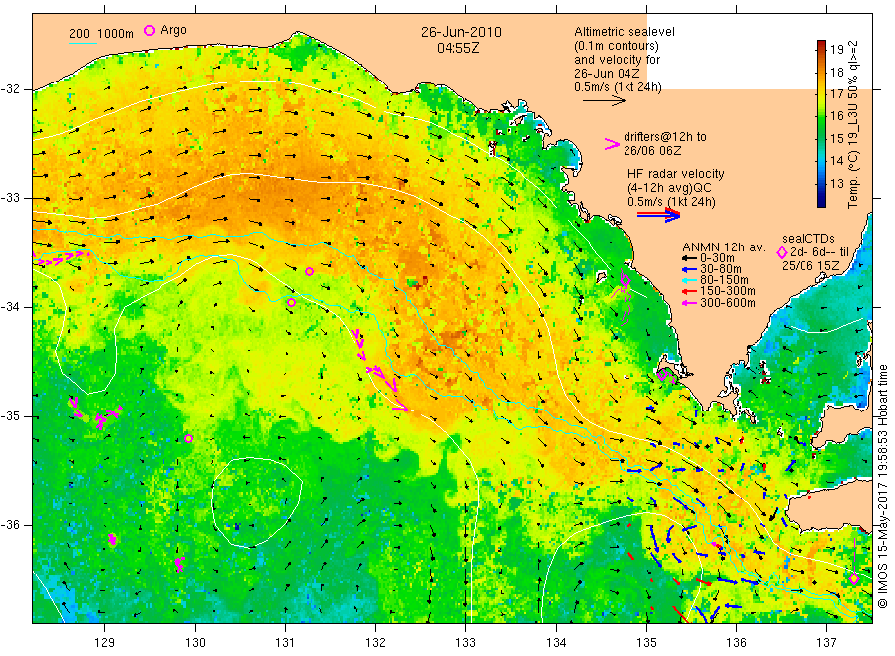The height and width of the screenshot is (656, 895).
Task: Click the temperature color bar
Action: pos(821,123)
